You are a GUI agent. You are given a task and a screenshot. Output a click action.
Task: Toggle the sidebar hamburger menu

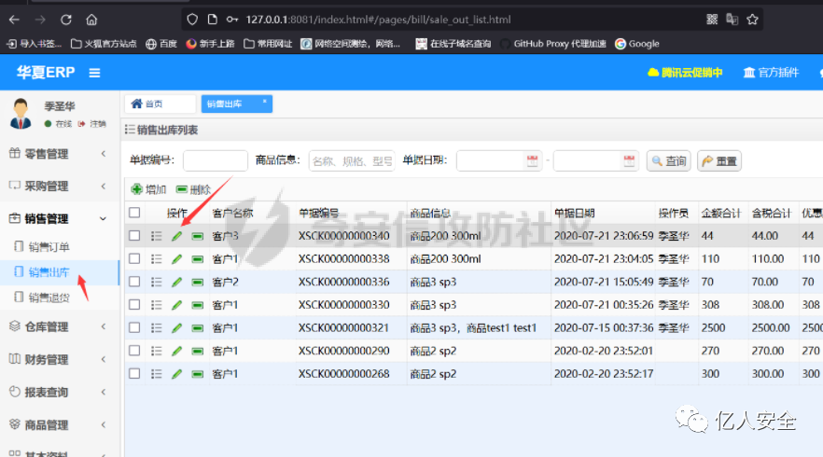(94, 73)
